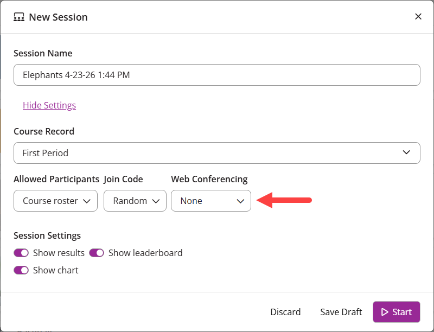Turn off the Show chart toggle
The image size is (434, 332).
[21, 270]
